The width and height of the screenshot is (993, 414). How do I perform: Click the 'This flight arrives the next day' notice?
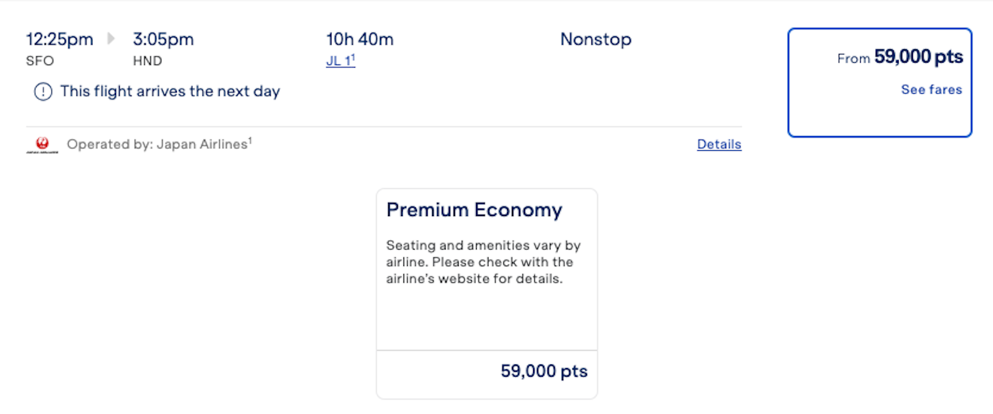coord(170,91)
